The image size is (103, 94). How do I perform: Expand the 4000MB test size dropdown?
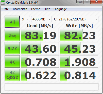[41, 19]
